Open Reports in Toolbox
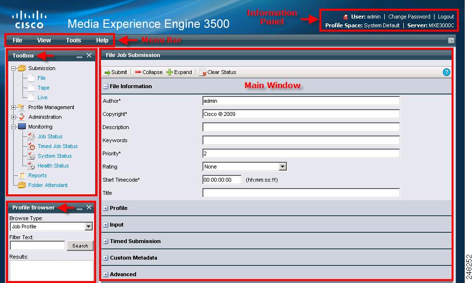 point(38,175)
